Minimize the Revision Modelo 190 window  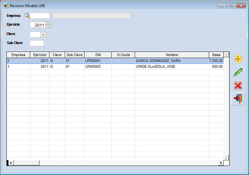pos(222,6)
